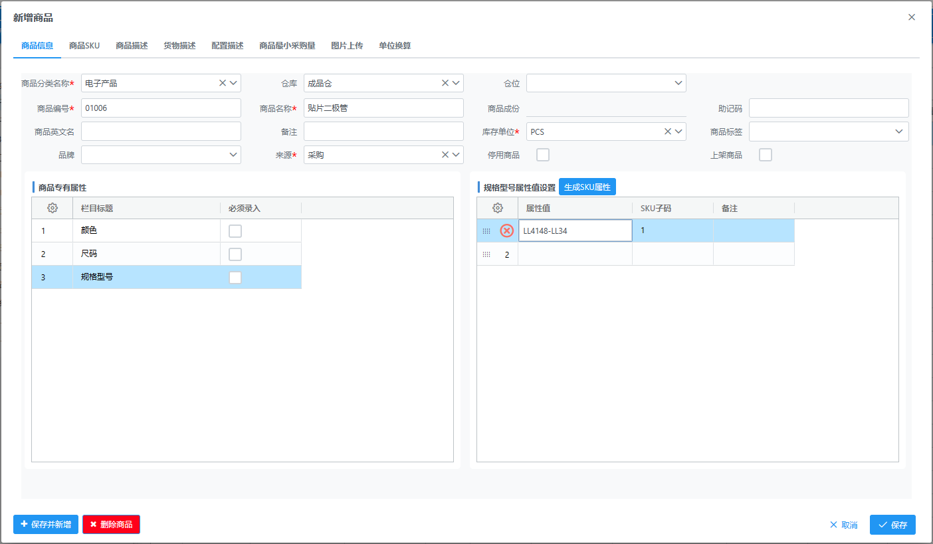Check 必须录入 for the 颜色 attribute
The height and width of the screenshot is (544, 933).
click(235, 231)
